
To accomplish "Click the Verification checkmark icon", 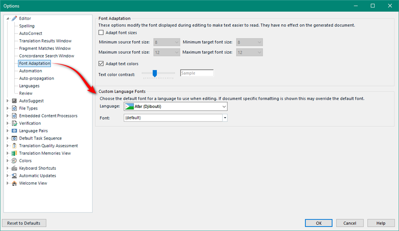I will (14, 123).
